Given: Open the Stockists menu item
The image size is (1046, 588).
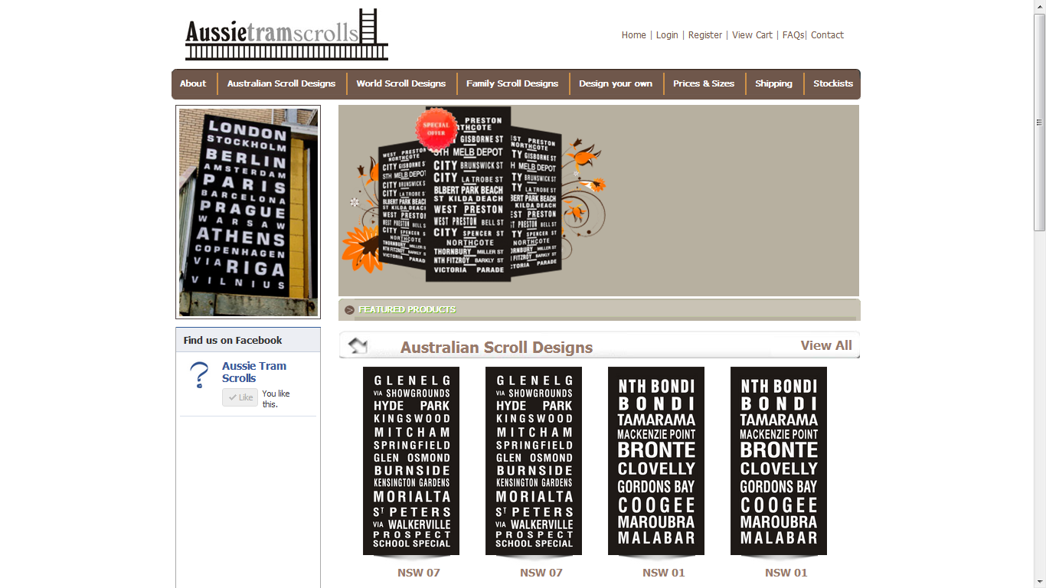Looking at the screenshot, I should pos(833,83).
